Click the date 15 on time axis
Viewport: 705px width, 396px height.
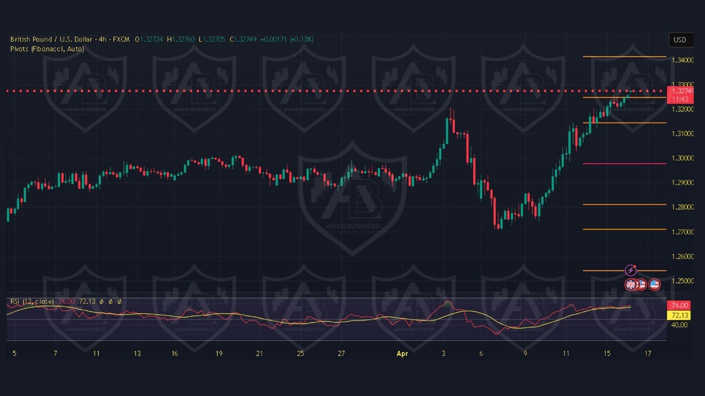point(607,354)
